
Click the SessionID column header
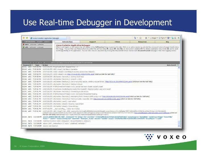[27, 65]
